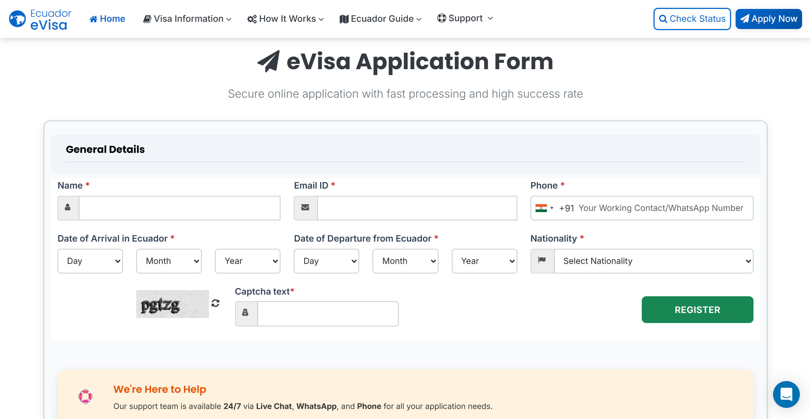Image resolution: width=811 pixels, height=419 pixels.
Task: Open the Support menu
Action: pos(465,18)
